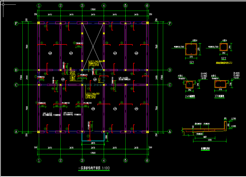Select the 900 dimension in canopy detail
The image size is (246, 177).
(205, 137)
